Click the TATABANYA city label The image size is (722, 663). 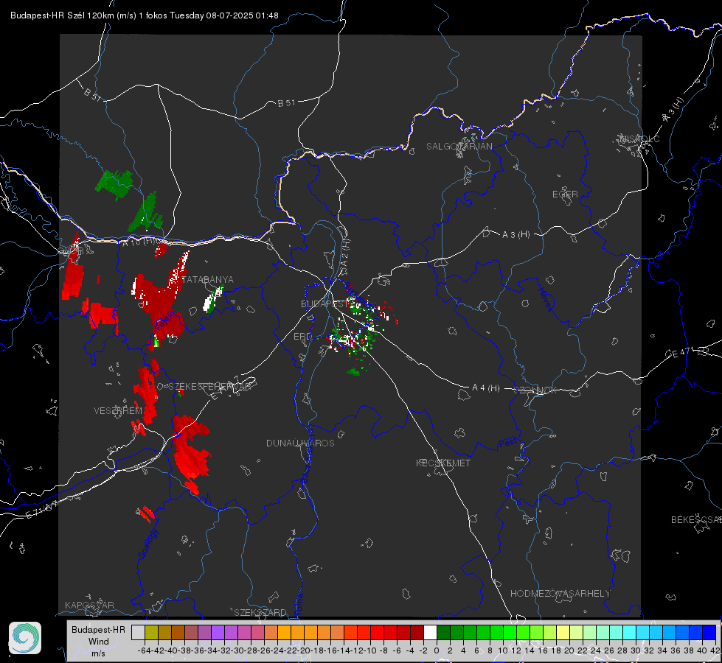click(x=208, y=279)
